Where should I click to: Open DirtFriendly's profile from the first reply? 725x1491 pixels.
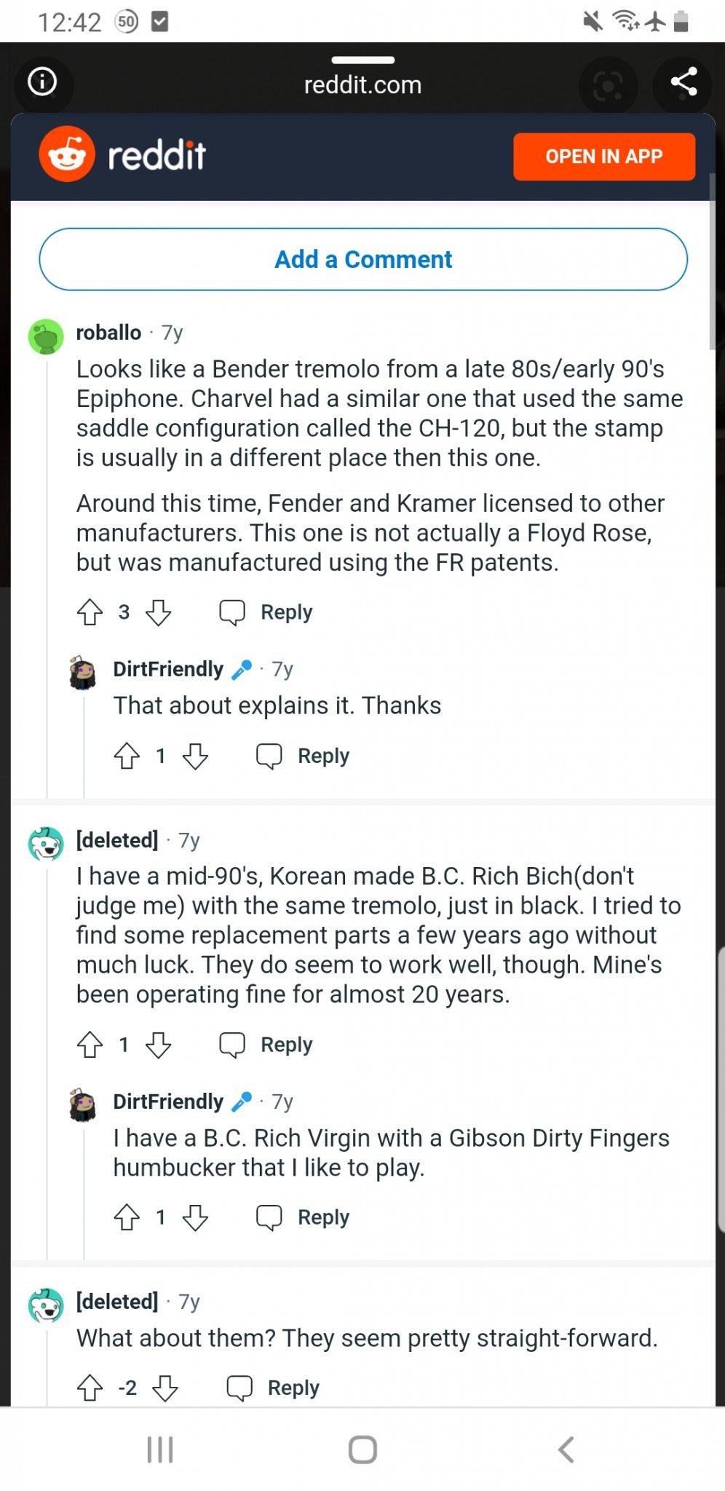[168, 669]
